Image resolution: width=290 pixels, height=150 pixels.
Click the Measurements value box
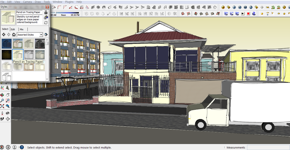pyautogui.click(x=268, y=148)
